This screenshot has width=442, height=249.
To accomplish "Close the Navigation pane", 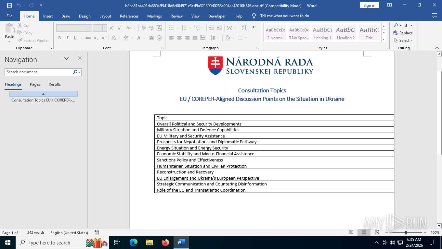I will (x=80, y=58).
